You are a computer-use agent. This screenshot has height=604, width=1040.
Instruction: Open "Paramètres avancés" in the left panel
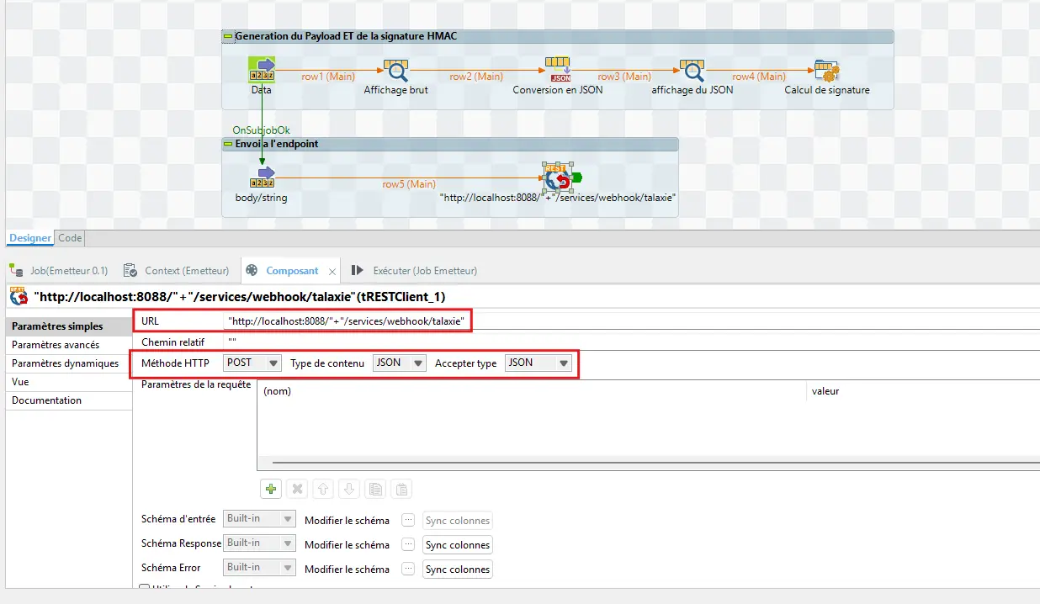pos(54,344)
